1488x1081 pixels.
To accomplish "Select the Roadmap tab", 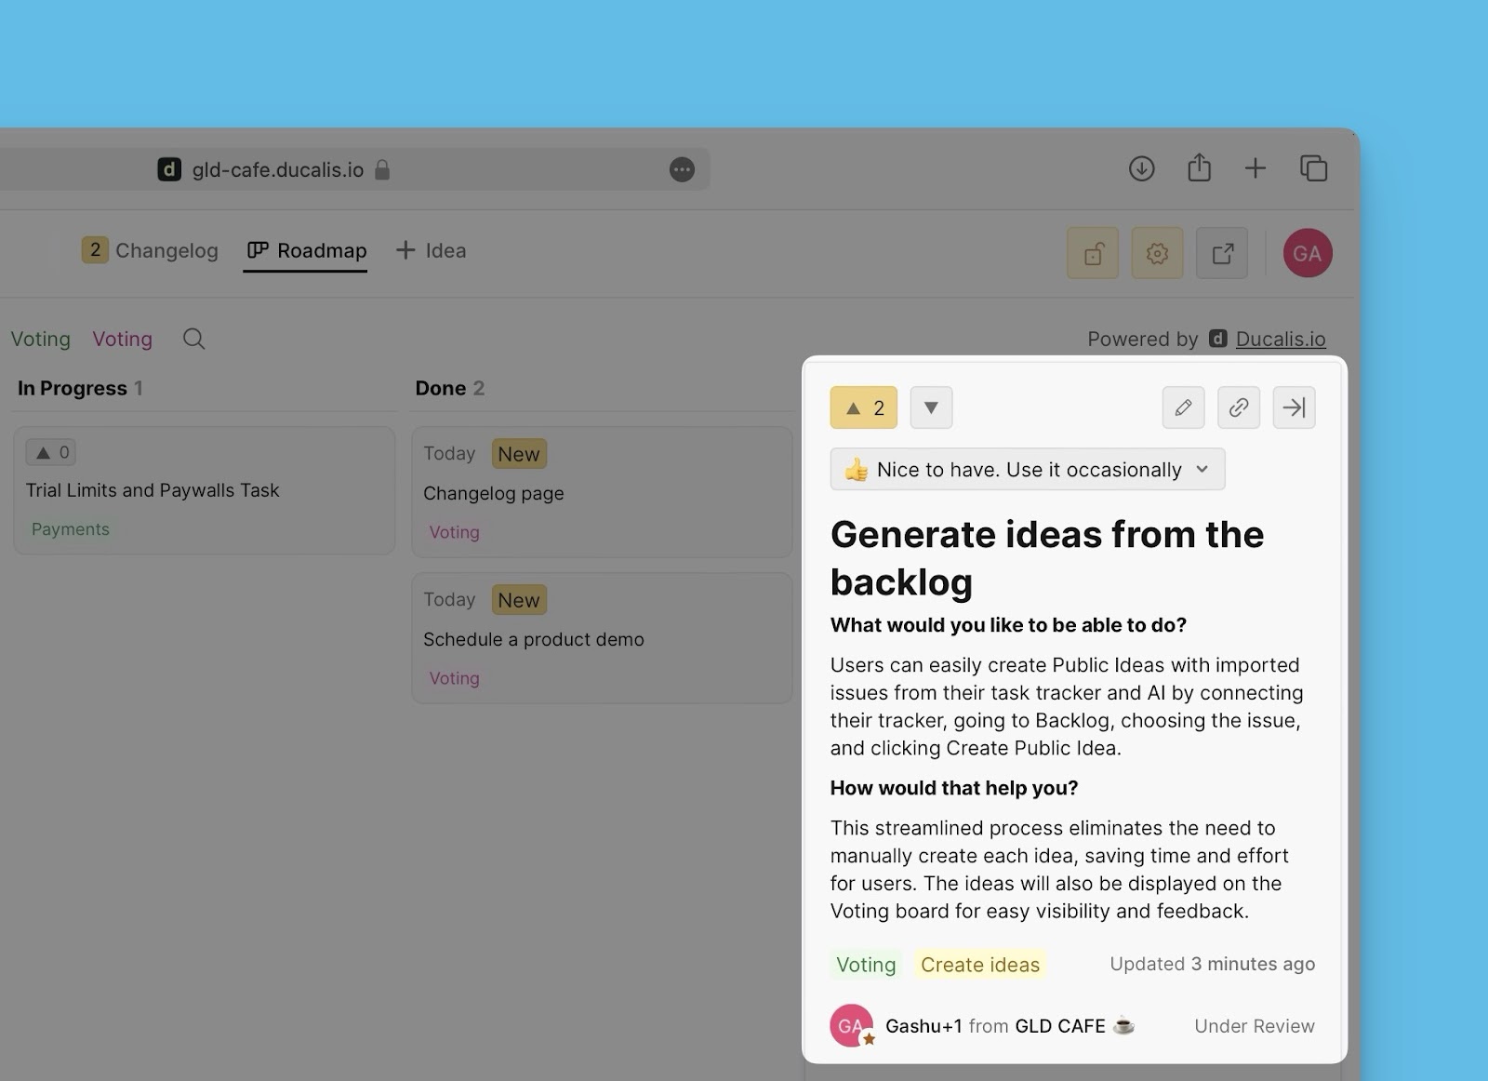I will (x=306, y=250).
